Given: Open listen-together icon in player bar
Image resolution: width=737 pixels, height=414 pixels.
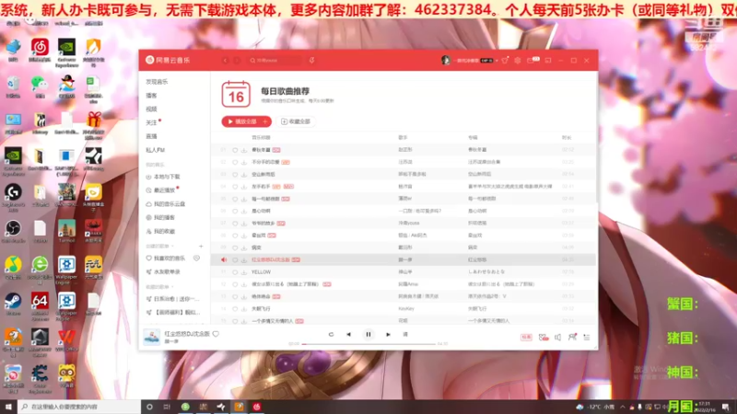Looking at the screenshot, I should (572, 338).
